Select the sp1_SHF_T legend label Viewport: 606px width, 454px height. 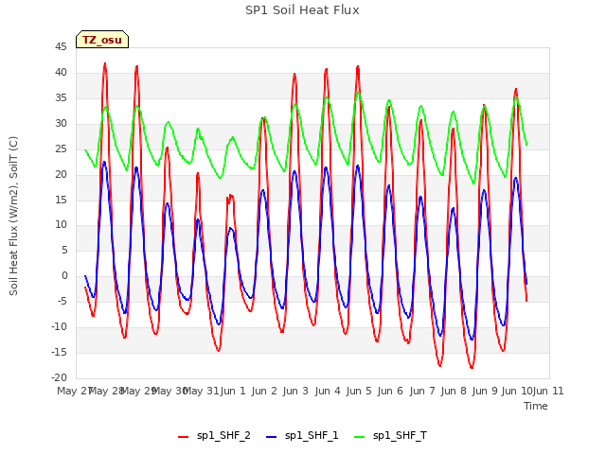pyautogui.click(x=400, y=435)
